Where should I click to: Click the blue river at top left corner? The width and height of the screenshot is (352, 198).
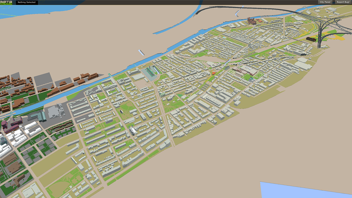click(x=23, y=11)
